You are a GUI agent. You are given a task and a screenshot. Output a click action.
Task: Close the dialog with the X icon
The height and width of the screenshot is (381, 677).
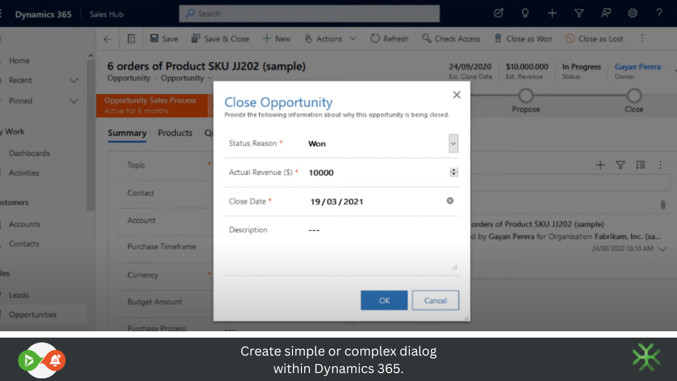(456, 95)
